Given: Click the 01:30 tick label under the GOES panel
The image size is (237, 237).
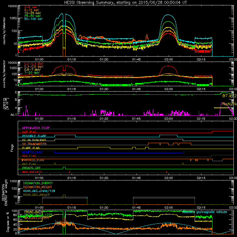Looking at the screenshot, I should pos(104,119).
